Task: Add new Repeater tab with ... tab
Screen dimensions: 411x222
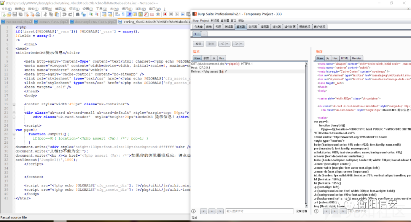Action: (x=204, y=34)
